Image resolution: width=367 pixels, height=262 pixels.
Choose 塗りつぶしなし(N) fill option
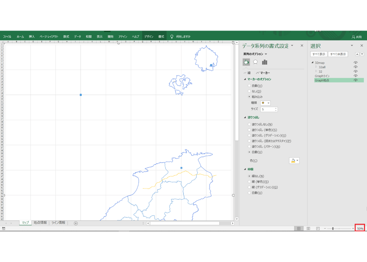[x=249, y=125]
